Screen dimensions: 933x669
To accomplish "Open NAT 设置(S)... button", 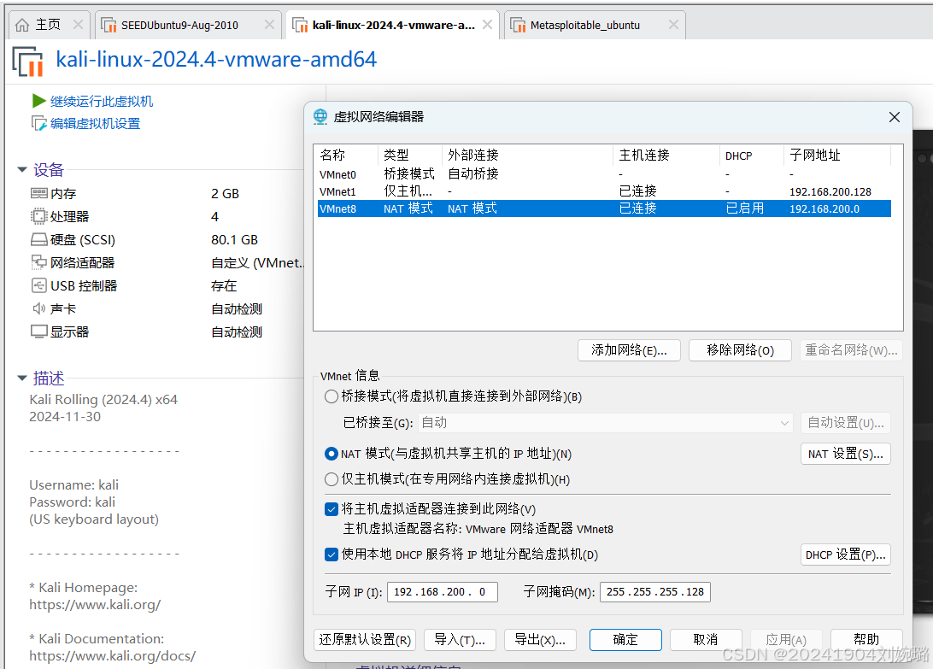I will point(846,454).
